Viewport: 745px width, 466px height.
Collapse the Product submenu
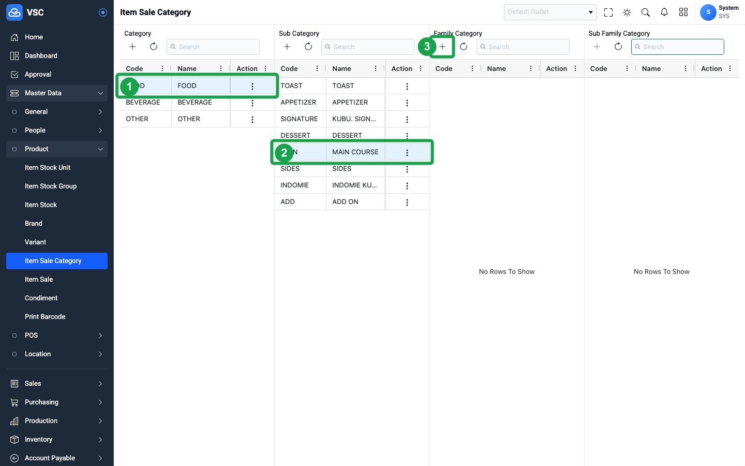pos(57,149)
